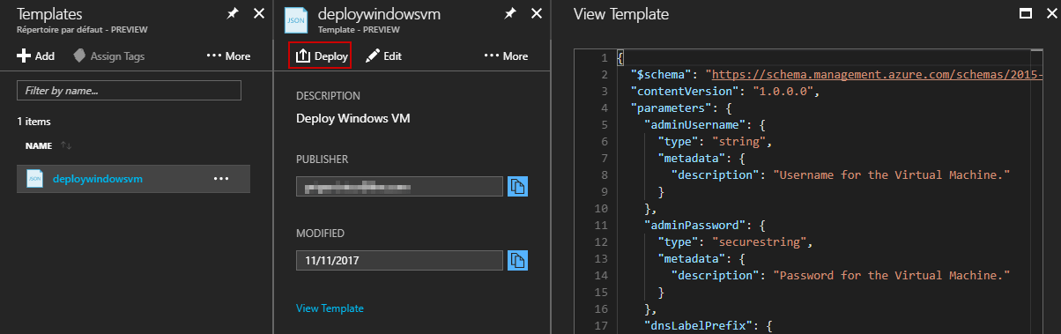Sort templates by NAME column
The image size is (1061, 334).
[x=48, y=145]
